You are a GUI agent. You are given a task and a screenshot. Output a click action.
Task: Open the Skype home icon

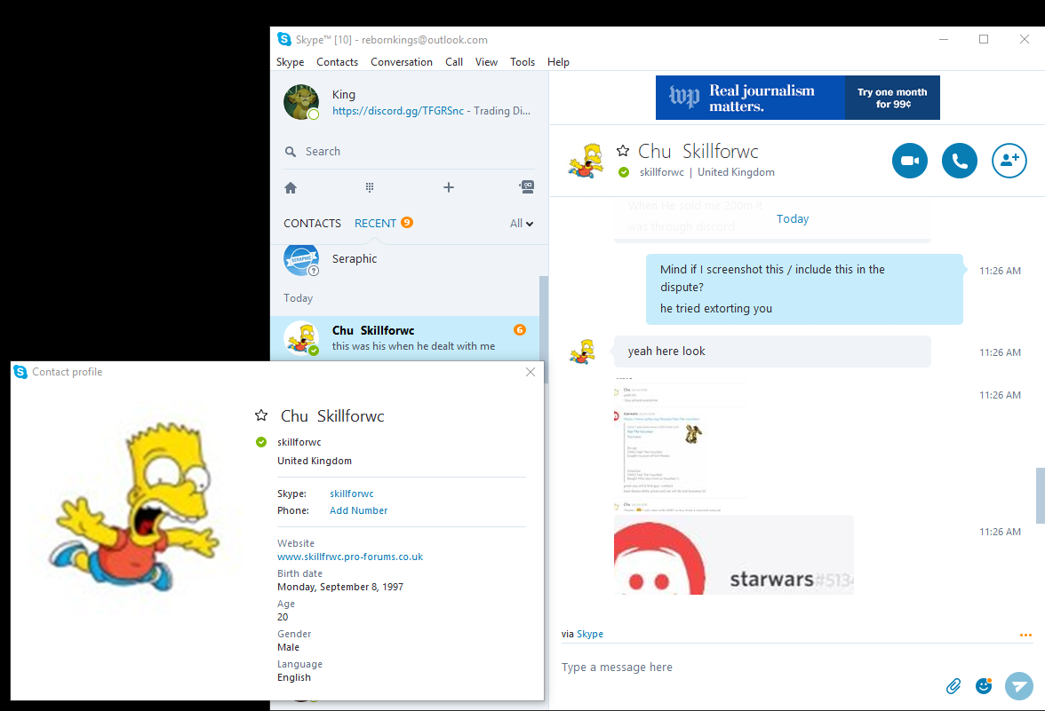pyautogui.click(x=291, y=188)
